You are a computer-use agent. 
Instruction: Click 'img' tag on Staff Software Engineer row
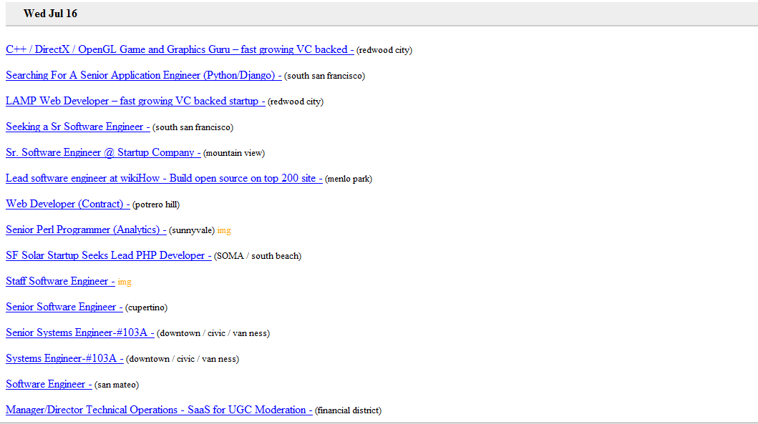[x=125, y=282]
